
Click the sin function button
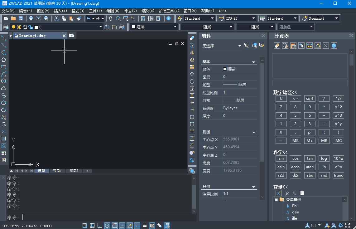coord(281,158)
